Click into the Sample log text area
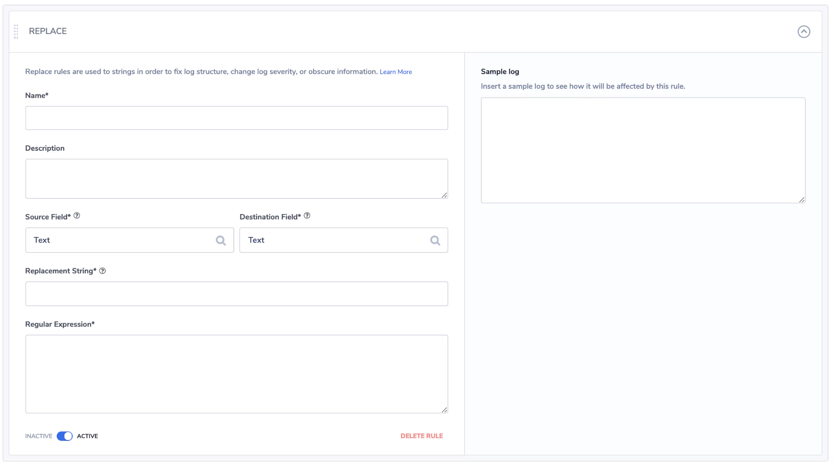Screen dimensions: 833x465 (x=643, y=150)
